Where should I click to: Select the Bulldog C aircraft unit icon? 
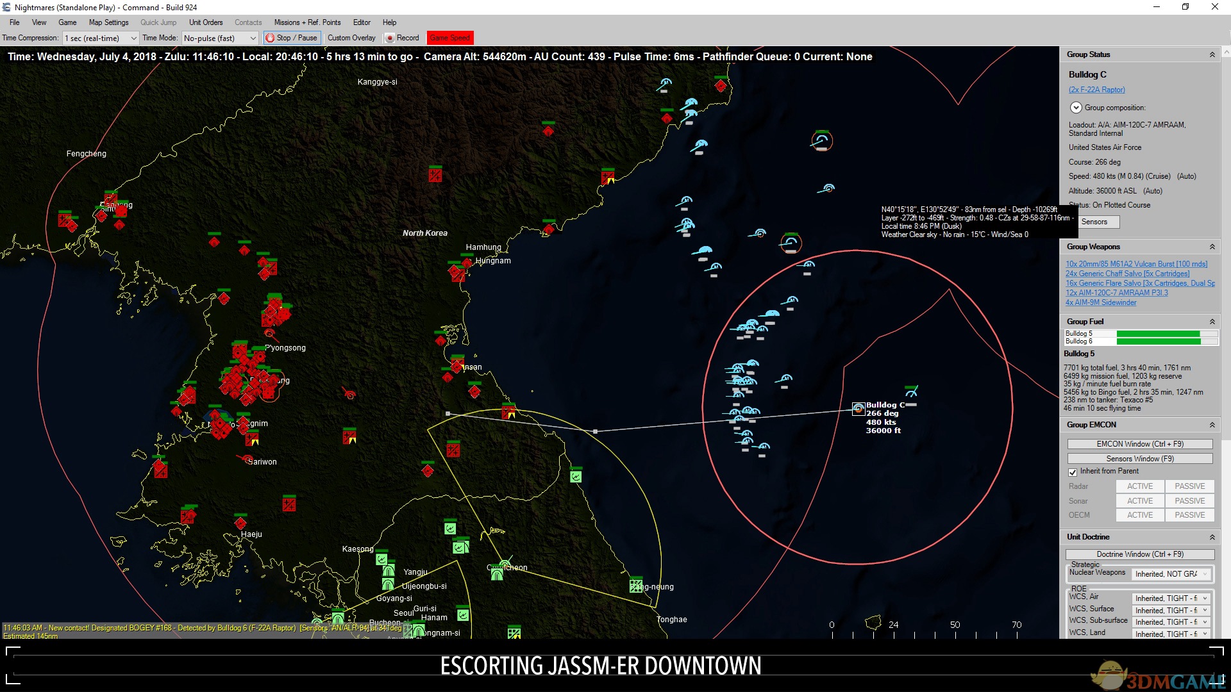point(858,408)
